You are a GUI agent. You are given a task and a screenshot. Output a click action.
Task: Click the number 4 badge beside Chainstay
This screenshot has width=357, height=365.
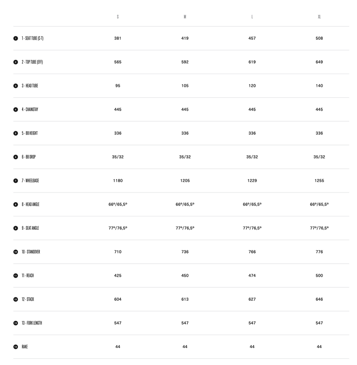point(16,109)
